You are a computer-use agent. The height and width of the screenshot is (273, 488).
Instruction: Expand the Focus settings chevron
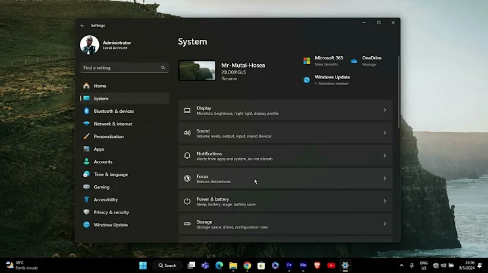(385, 178)
